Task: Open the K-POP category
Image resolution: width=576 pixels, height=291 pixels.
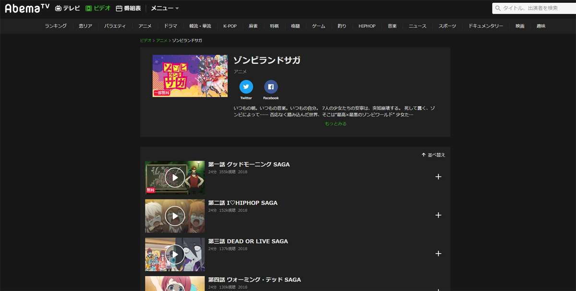Action: 230,26
